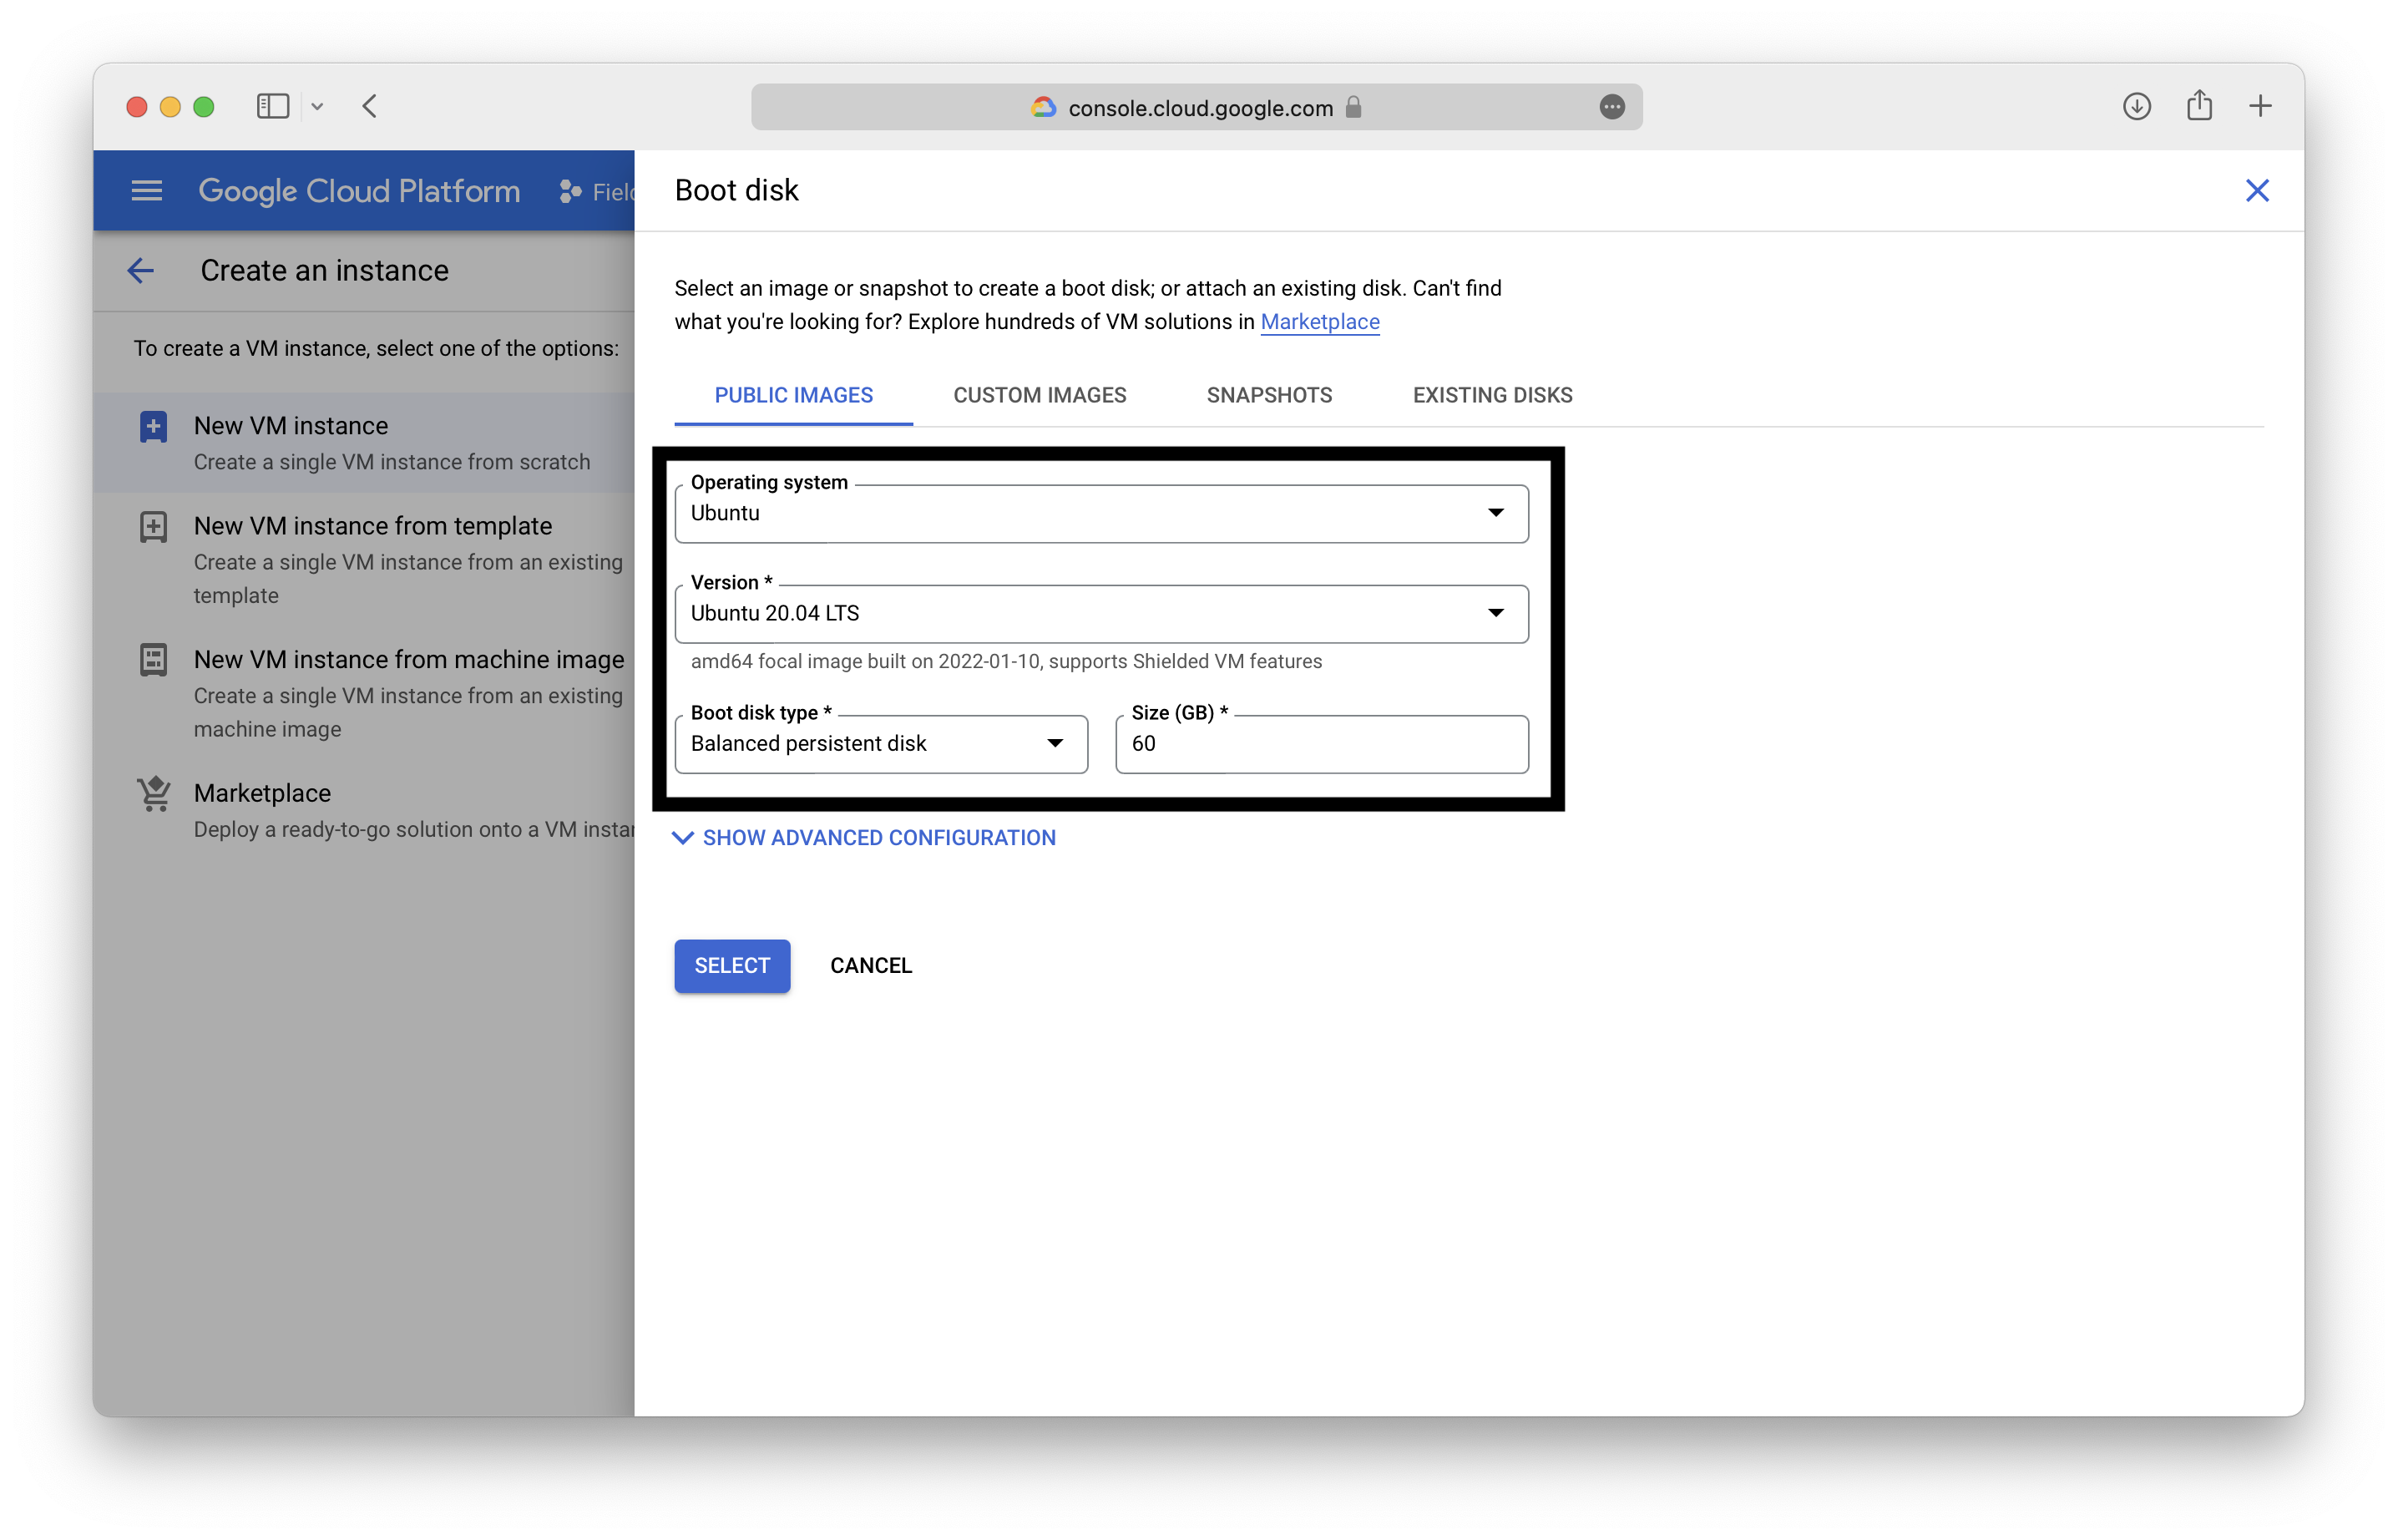Click the Create an instance title
Screen dimensions: 2398x1540
pos(324,270)
